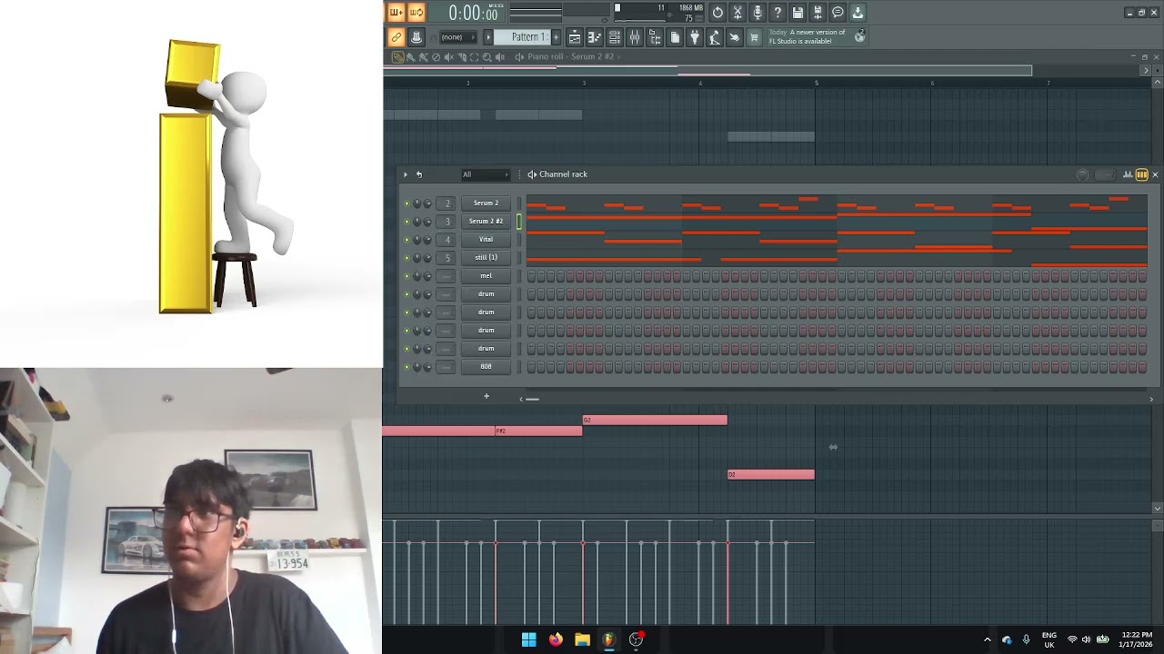Click the one-click audio recording microphone icon
Viewport: 1164px width, 654px height.
[x=758, y=13]
